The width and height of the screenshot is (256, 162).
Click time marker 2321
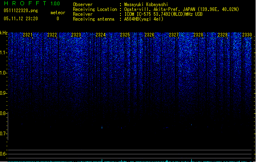(x=28, y=35)
